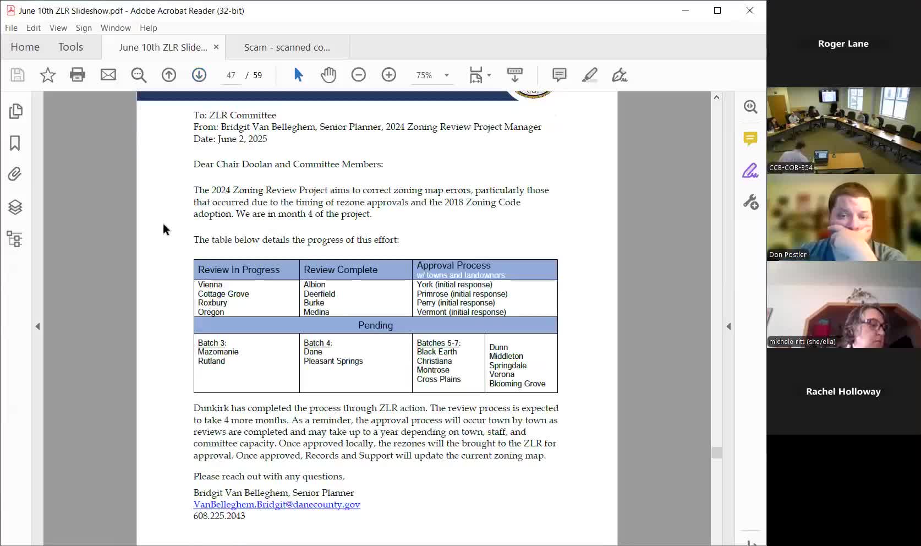Click the page number input field
The height and width of the screenshot is (546, 921).
231,75
